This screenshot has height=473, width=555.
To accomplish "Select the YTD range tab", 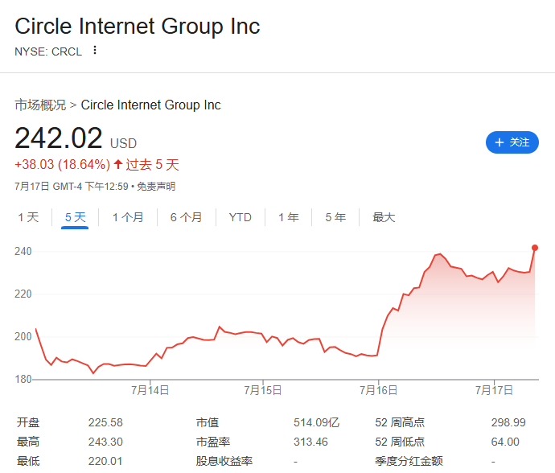I will click(240, 217).
